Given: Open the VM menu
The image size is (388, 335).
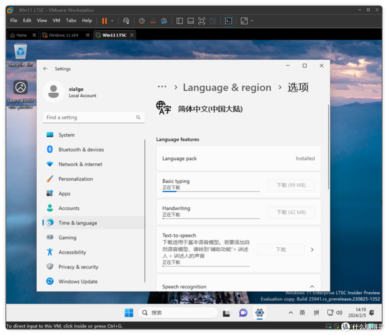Looking at the screenshot, I should (x=56, y=20).
